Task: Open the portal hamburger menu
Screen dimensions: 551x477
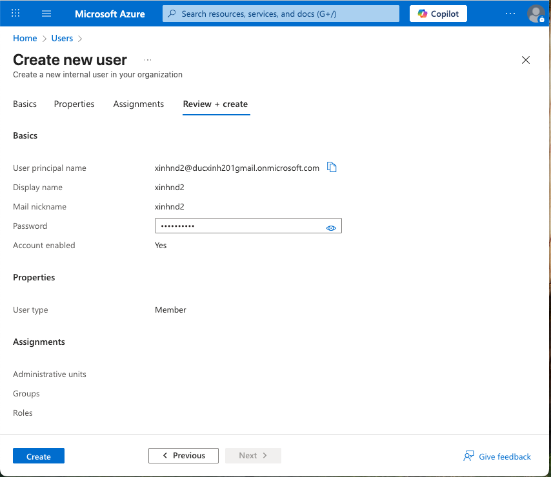Action: (46, 14)
